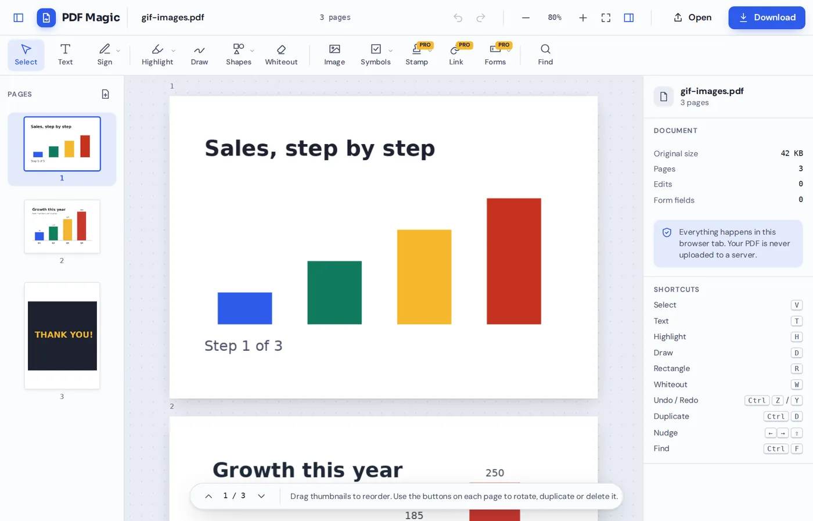Screen dimensions: 813x521
Task: Choose the Shapes tool
Action: (239, 55)
